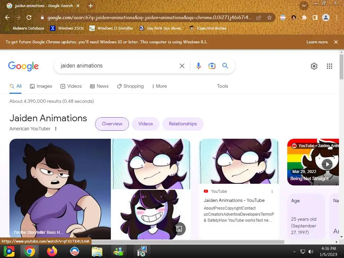Image resolution: width=344 pixels, height=258 pixels.
Task: Select the Overview chip
Action: 112,124
